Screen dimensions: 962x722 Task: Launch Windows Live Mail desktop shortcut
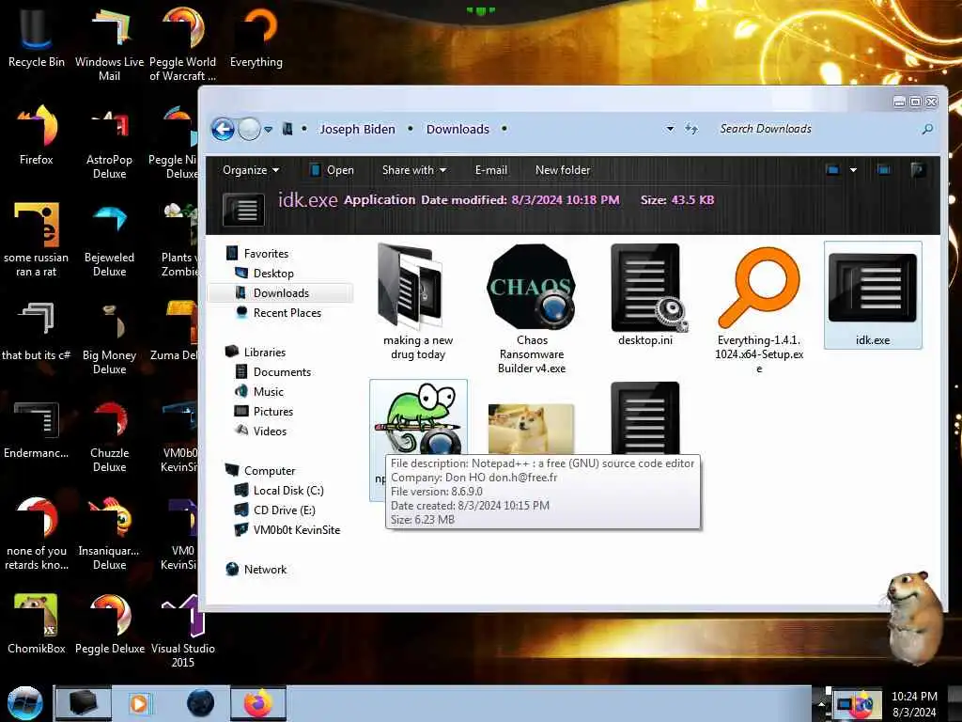(x=109, y=44)
